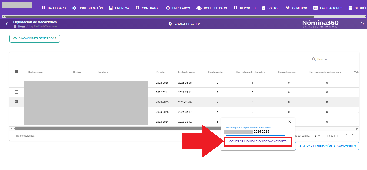Go back with the left arrow icon
The width and height of the screenshot is (367, 170).
7,24
